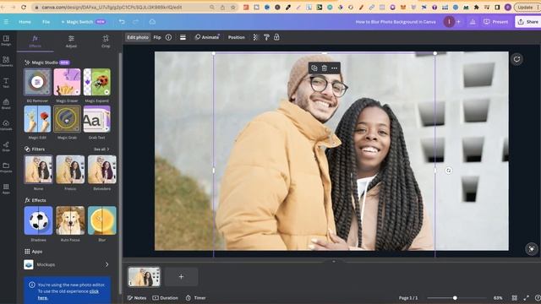Image resolution: width=541 pixels, height=304 pixels.
Task: Open the Home menu item
Action: [25, 22]
